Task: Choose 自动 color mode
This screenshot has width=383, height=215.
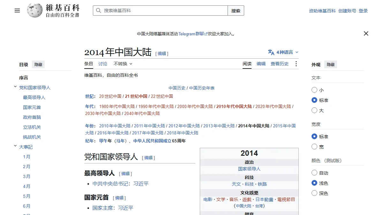Action: [314, 173]
